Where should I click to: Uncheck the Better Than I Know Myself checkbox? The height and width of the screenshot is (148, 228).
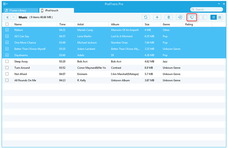(7, 49)
